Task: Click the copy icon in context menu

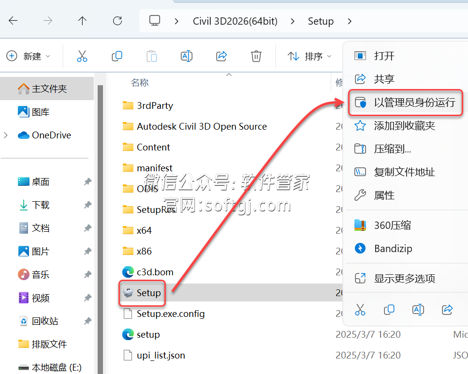Action: point(389,310)
